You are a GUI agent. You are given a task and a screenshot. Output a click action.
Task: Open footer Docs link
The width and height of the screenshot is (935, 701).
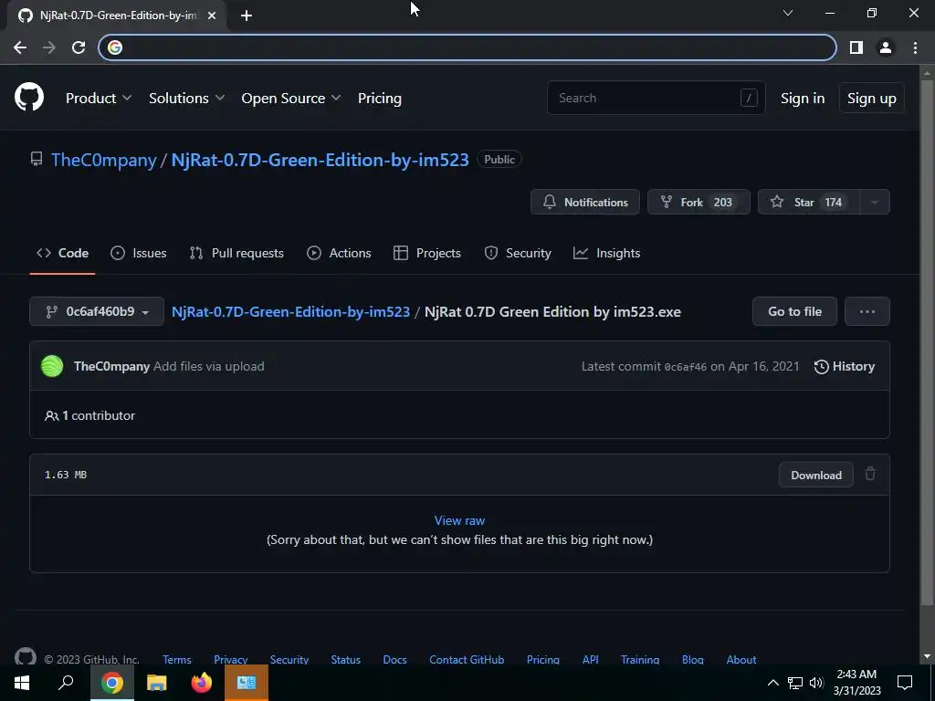(x=394, y=659)
